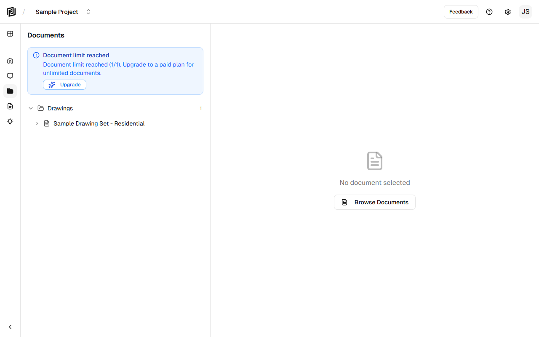Image resolution: width=539 pixels, height=337 pixels.
Task: Open the project switcher beside Sample Project
Action: click(88, 12)
